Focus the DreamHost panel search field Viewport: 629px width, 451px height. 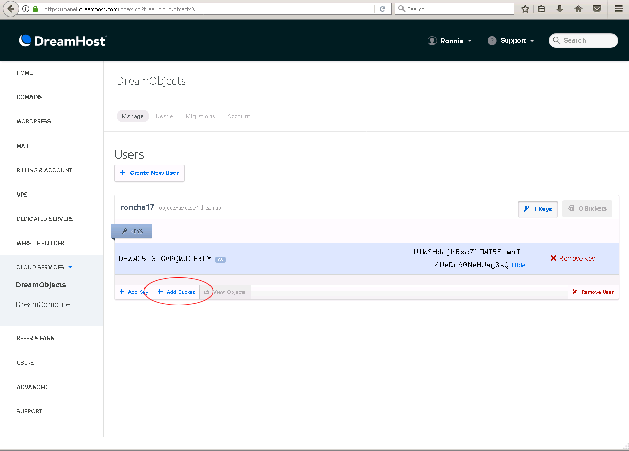(583, 41)
